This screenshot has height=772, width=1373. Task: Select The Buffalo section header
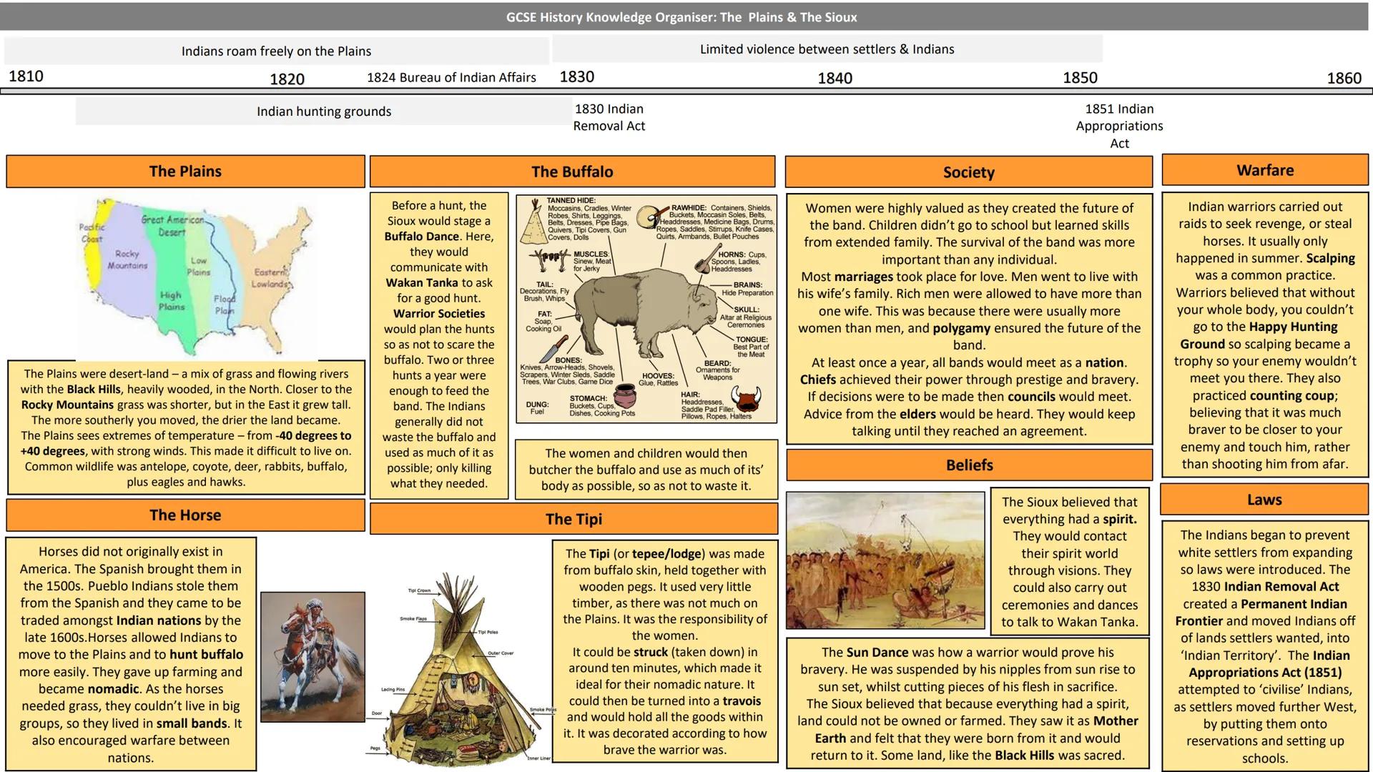tap(572, 172)
